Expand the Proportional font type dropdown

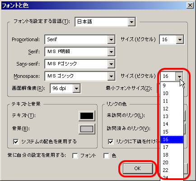80,39
